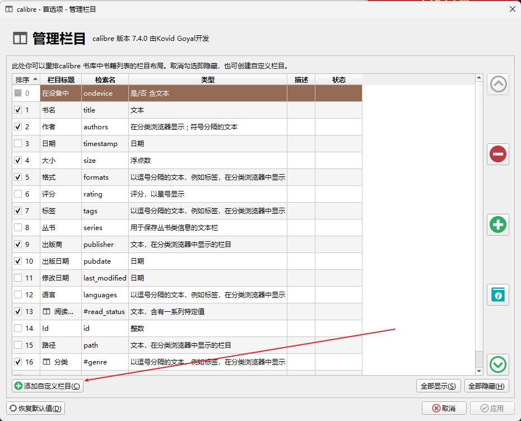Screen dimensions: 521x421
Task: Click the teal edit column settings icon
Action: tap(497, 294)
